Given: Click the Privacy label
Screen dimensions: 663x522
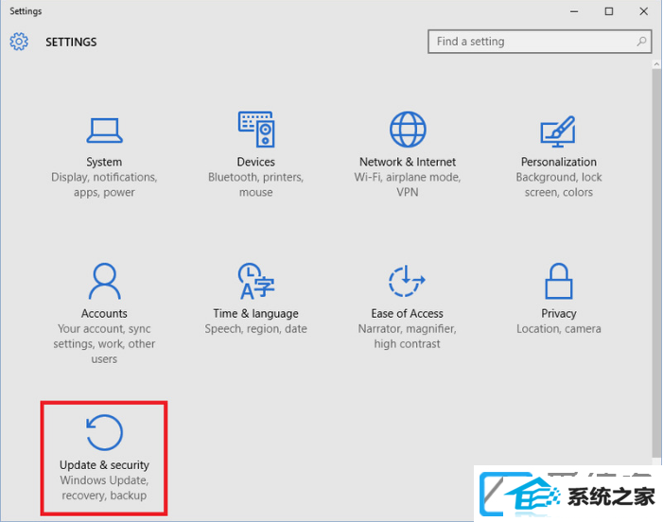Looking at the screenshot, I should 559,314.
